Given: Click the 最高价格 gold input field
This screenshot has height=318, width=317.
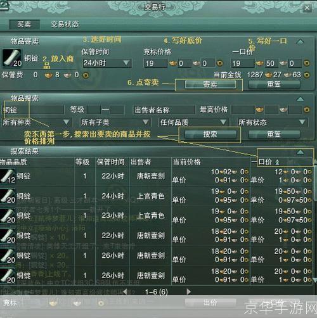Looking at the screenshot, I should pos(243,110).
